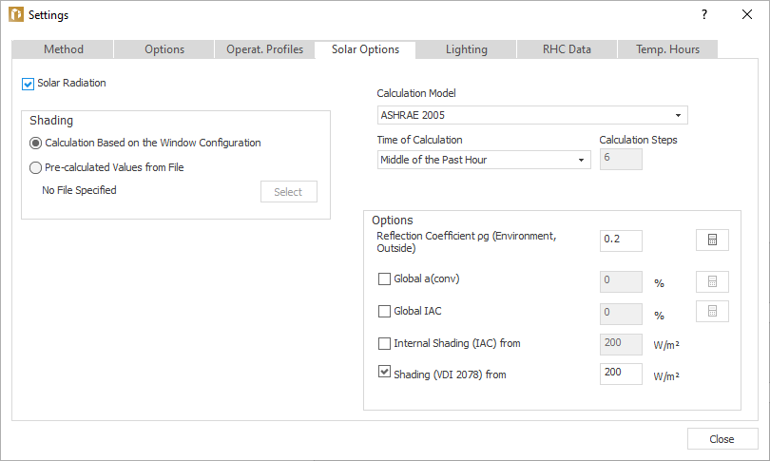The image size is (770, 461).
Task: Select the Solar Options tab
Action: [365, 49]
